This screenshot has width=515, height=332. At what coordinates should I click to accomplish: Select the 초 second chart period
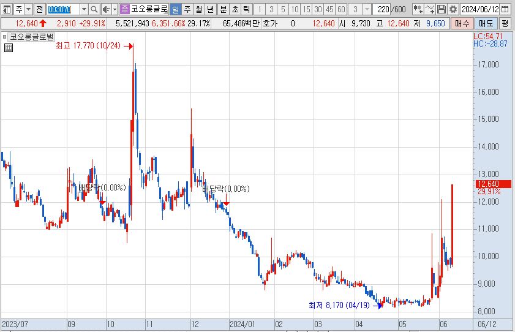(235, 9)
